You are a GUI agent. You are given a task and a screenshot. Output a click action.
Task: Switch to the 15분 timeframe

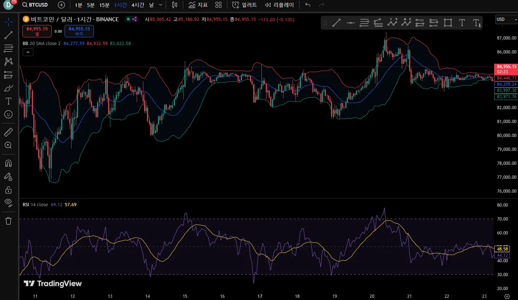104,5
